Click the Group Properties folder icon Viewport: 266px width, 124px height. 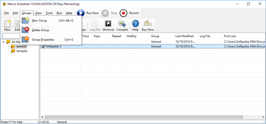click(x=25, y=39)
